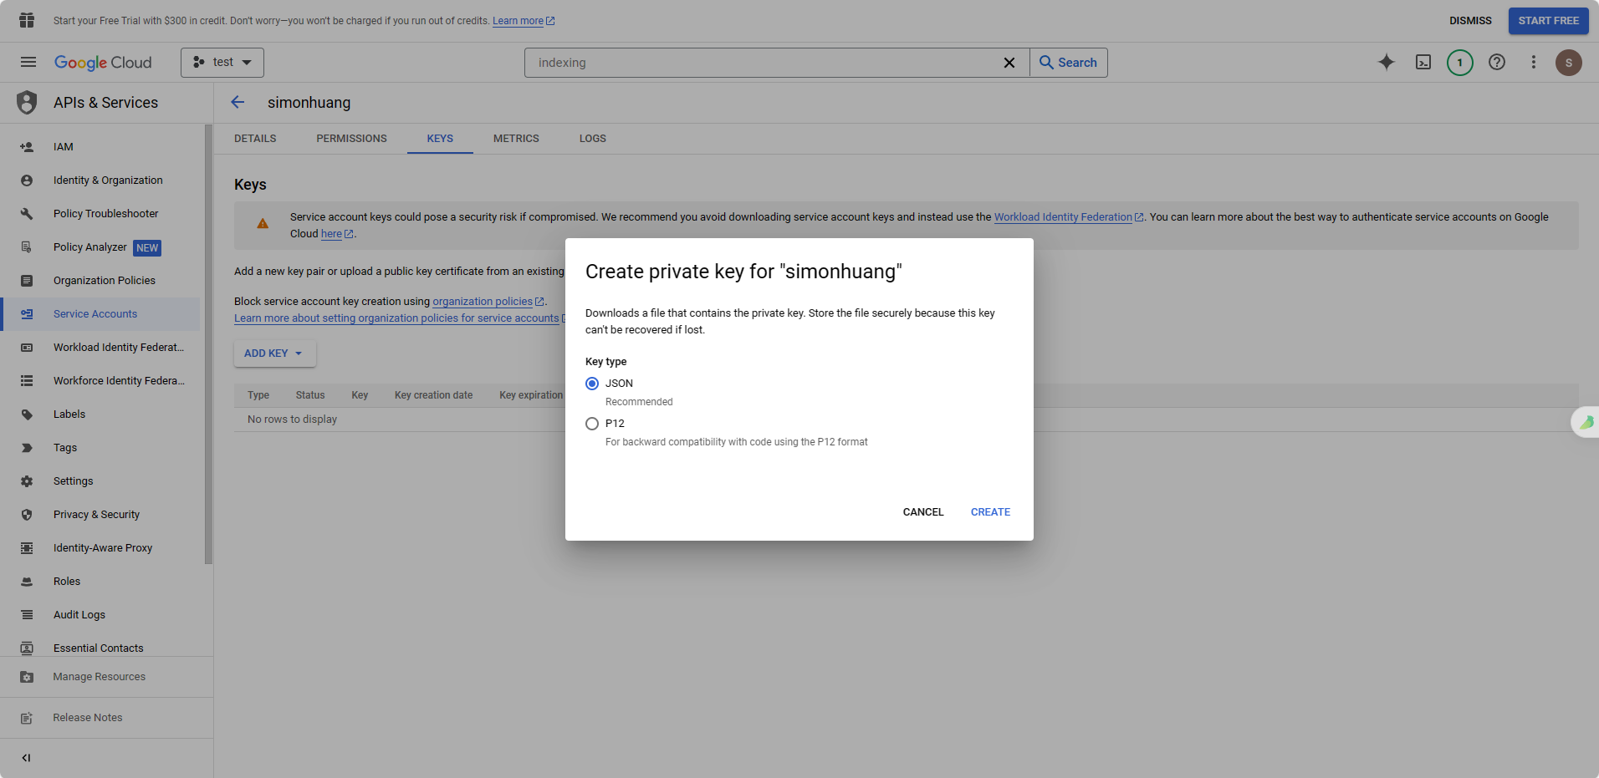Open the 'here' link in the warning
This screenshot has width=1599, height=778.
click(337, 234)
